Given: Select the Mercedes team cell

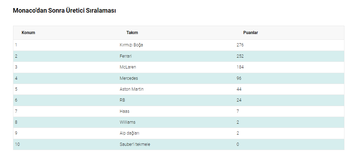Looking at the screenshot, I should (x=129, y=78).
